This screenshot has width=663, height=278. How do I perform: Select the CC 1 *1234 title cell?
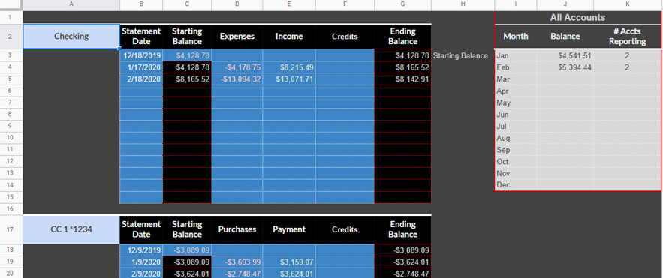click(71, 229)
